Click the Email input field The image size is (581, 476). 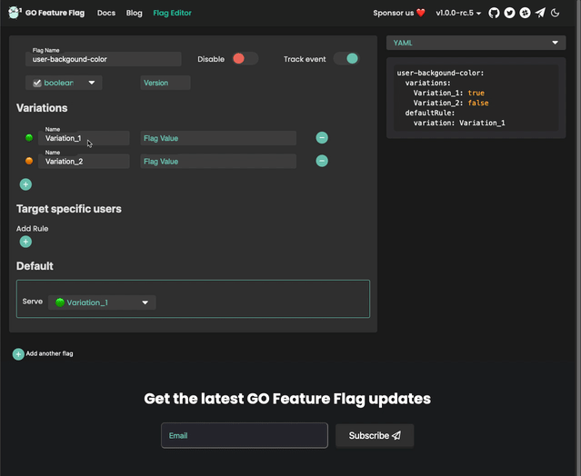[x=244, y=435]
